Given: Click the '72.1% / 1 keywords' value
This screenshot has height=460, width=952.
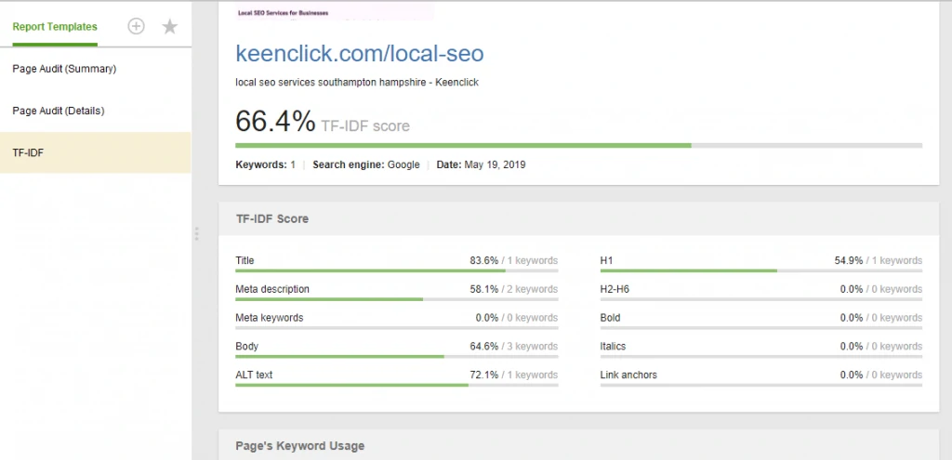Looking at the screenshot, I should pyautogui.click(x=513, y=375).
